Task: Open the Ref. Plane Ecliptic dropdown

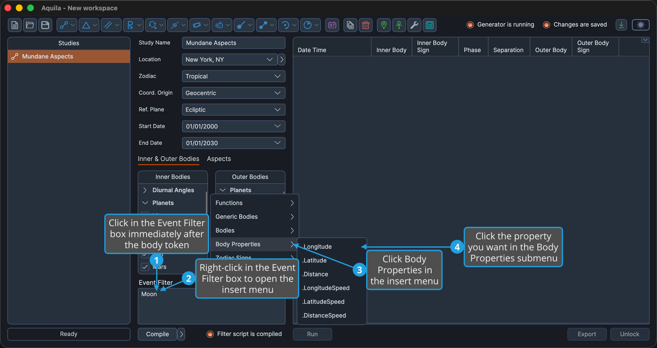Action: (x=234, y=110)
